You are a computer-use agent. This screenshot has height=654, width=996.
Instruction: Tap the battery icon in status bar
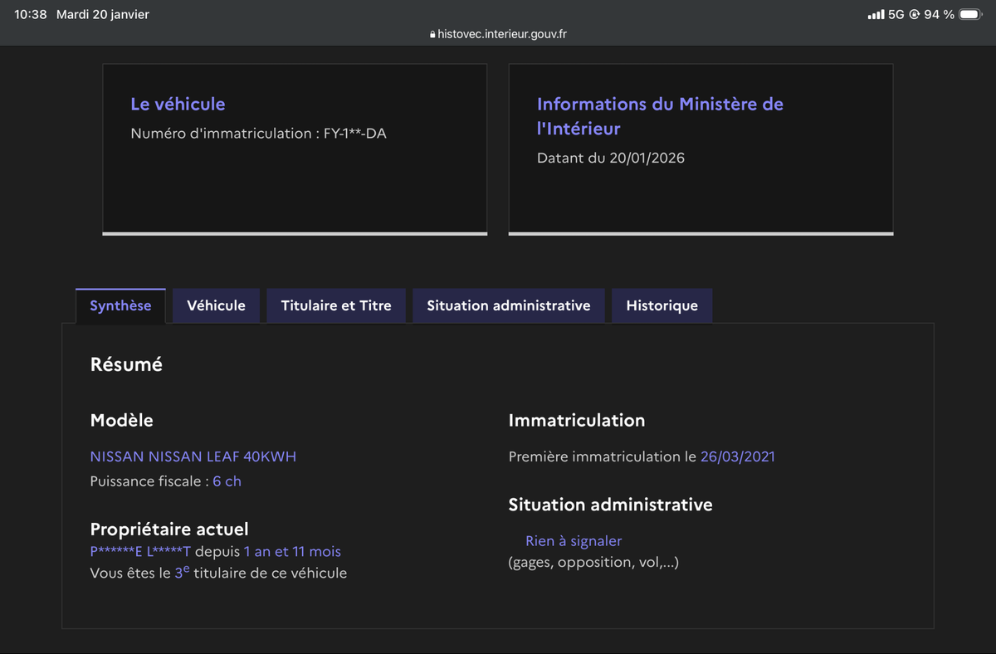pos(970,15)
